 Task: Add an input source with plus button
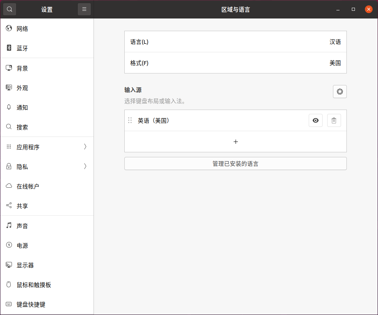[236, 142]
